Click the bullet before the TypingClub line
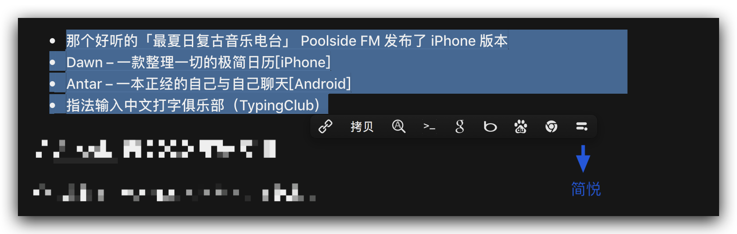The height and width of the screenshot is (234, 737). pos(52,105)
